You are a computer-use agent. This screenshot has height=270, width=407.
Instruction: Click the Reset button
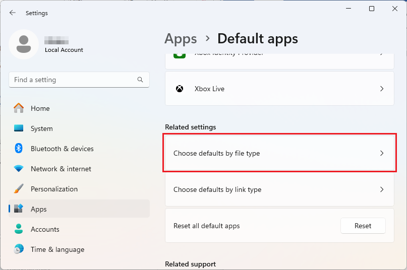click(363, 226)
